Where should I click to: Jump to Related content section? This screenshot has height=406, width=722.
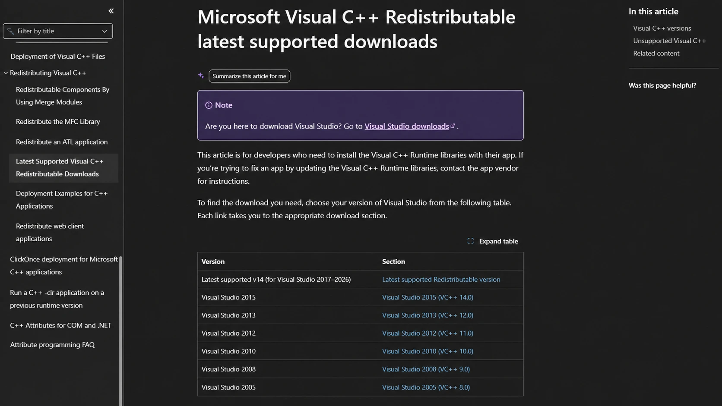click(656, 54)
